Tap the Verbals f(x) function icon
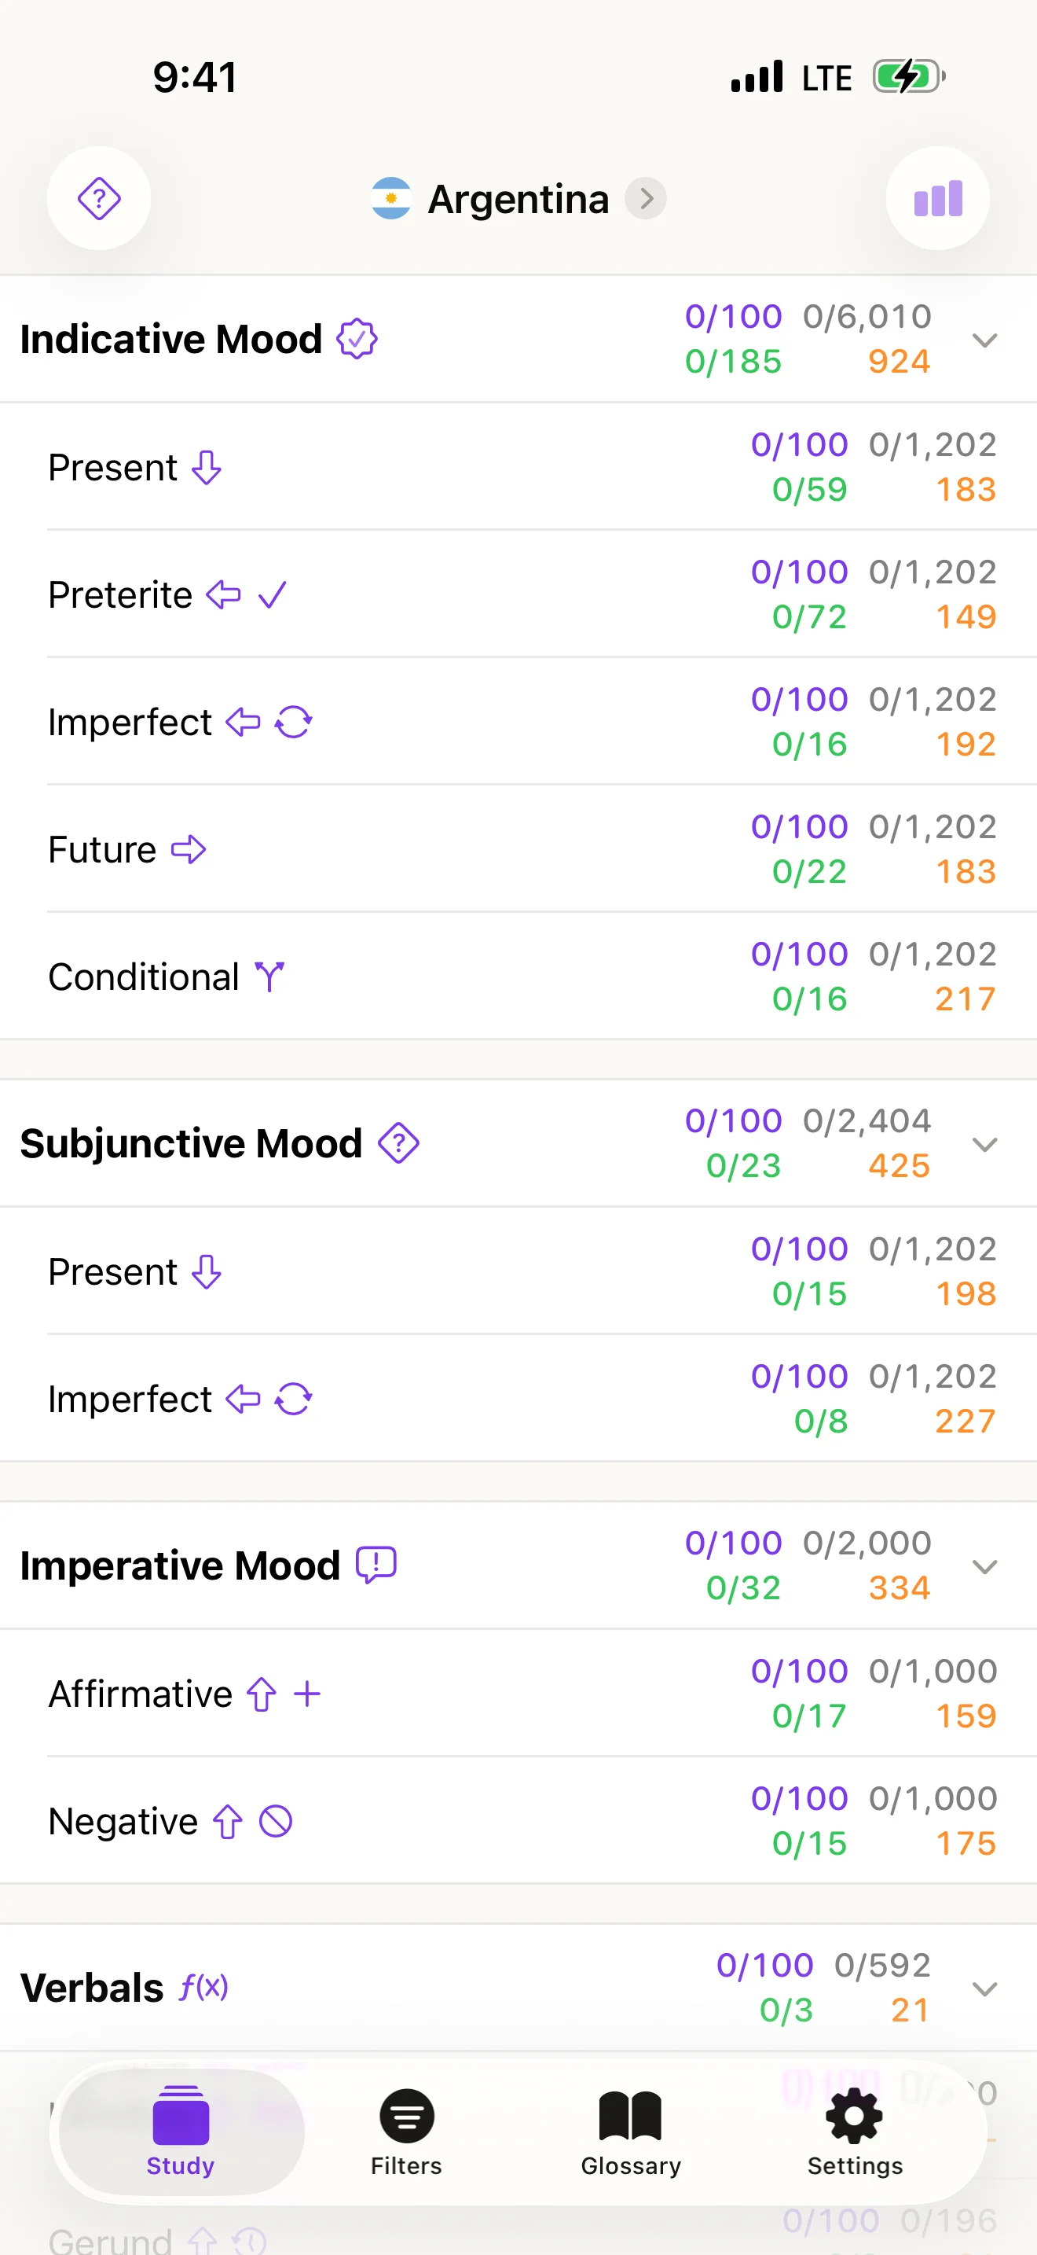Image resolution: width=1037 pixels, height=2255 pixels. click(203, 1986)
